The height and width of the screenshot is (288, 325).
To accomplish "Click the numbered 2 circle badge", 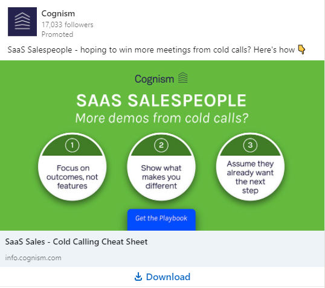I will tap(161, 146).
